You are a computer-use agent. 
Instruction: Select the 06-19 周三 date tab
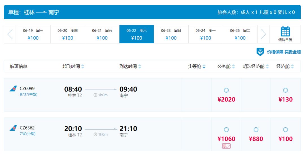(33, 34)
